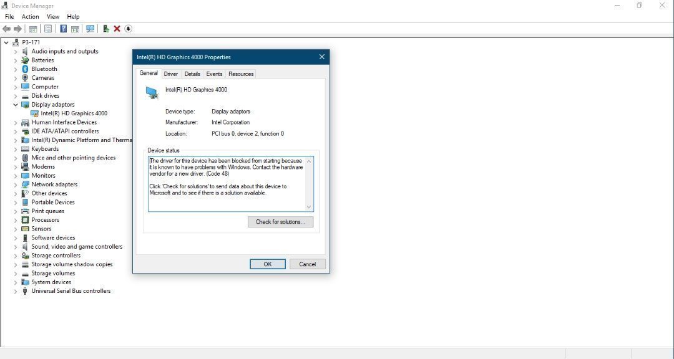Expand the Human Interface Devices node
The width and height of the screenshot is (674, 359).
(x=16, y=122)
